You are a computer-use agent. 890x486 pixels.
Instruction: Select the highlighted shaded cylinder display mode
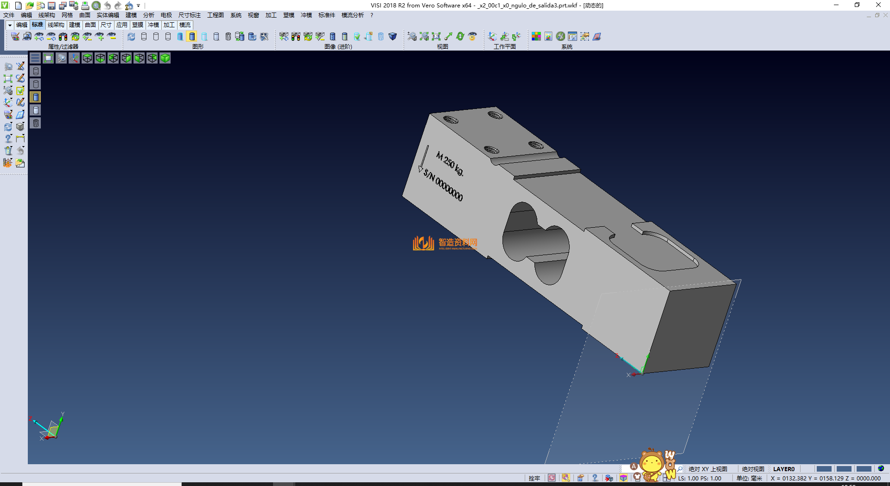192,37
